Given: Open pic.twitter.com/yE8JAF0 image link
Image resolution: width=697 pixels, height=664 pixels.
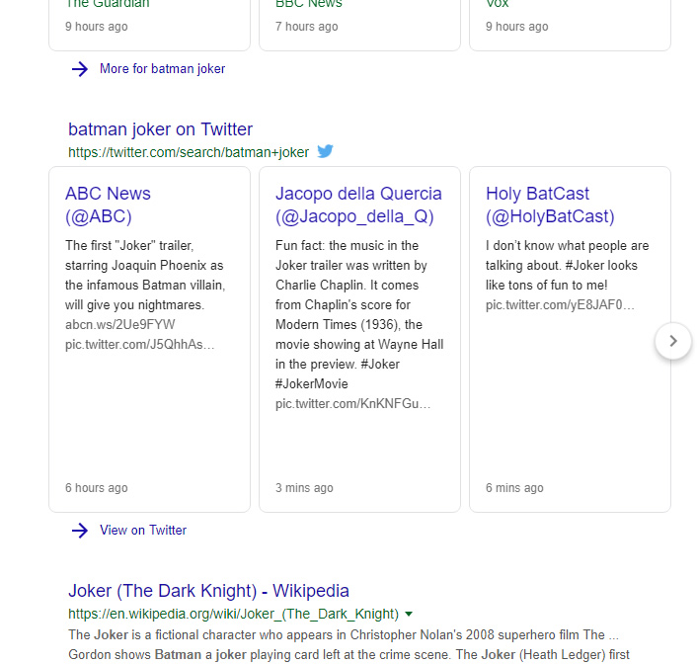Looking at the screenshot, I should 560,305.
